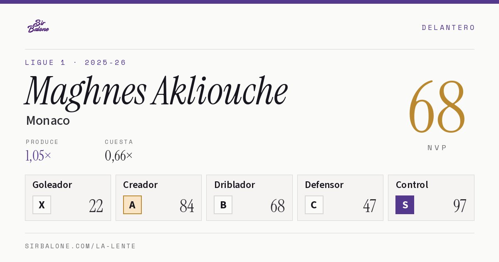499x262 pixels.
Task: Click the club name Monaco
Action: 48,121
